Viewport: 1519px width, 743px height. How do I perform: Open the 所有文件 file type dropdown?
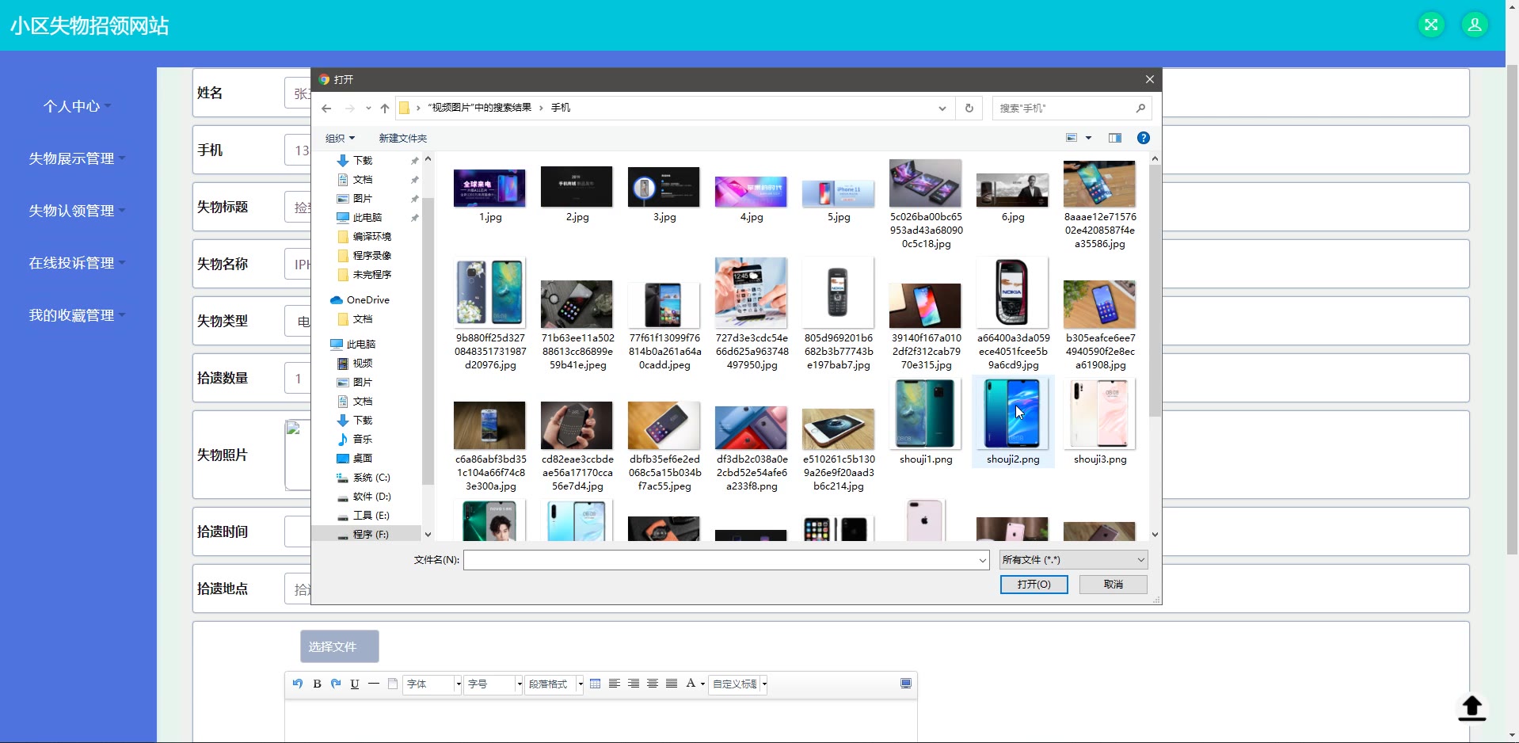(1073, 560)
